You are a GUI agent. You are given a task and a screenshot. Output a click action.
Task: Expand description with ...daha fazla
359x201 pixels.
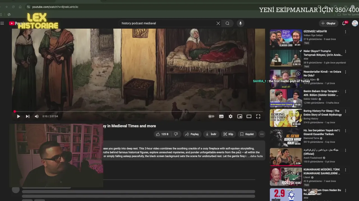256,156
